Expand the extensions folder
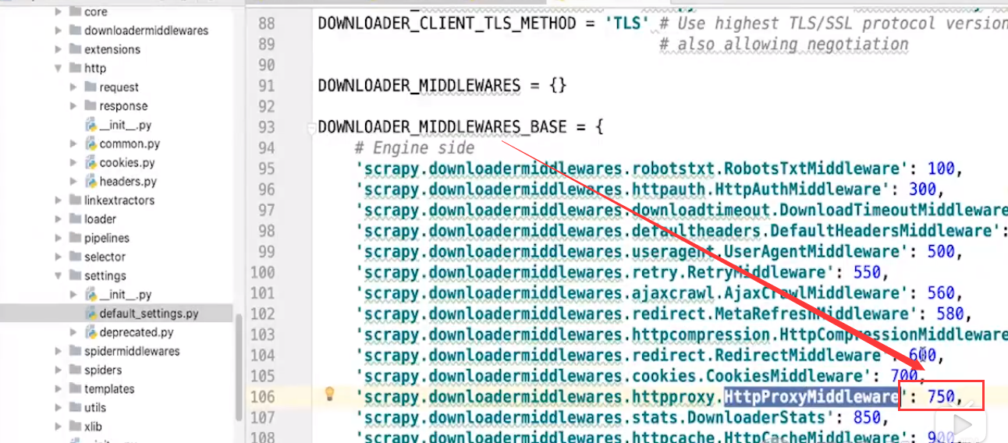1008x443 pixels. tap(59, 49)
